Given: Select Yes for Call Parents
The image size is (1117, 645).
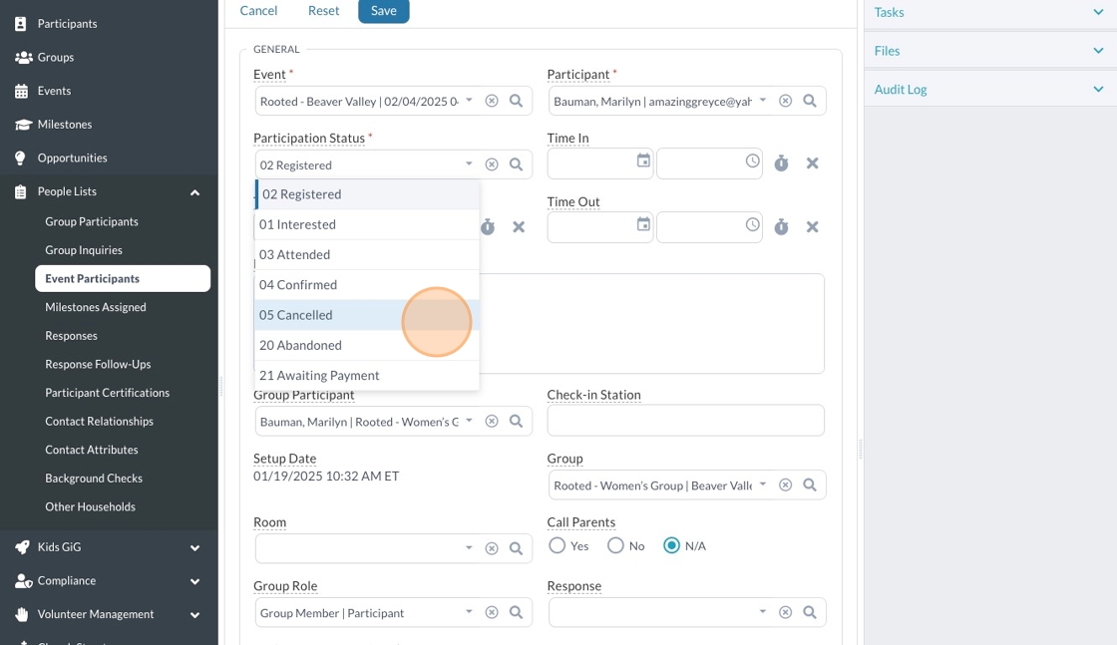Looking at the screenshot, I should click(558, 546).
